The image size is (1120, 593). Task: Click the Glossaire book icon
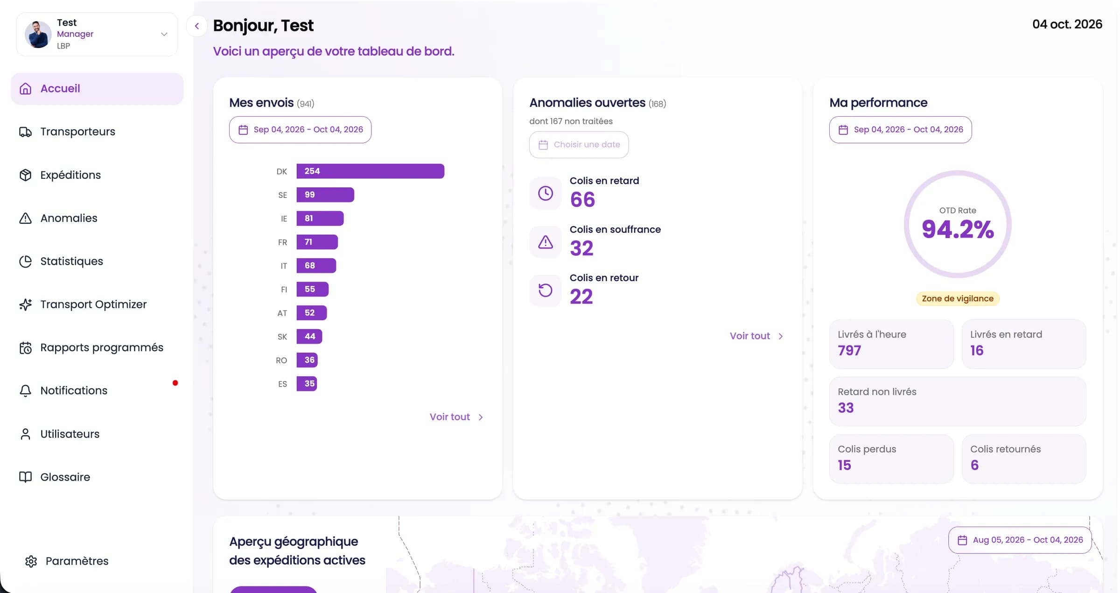click(25, 477)
